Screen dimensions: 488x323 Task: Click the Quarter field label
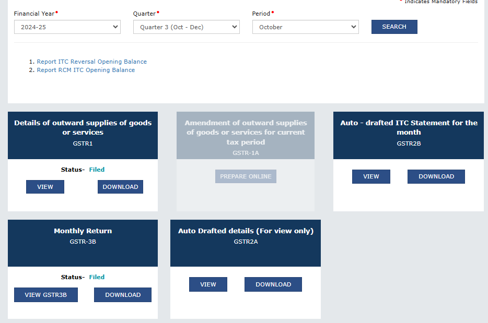[144, 14]
